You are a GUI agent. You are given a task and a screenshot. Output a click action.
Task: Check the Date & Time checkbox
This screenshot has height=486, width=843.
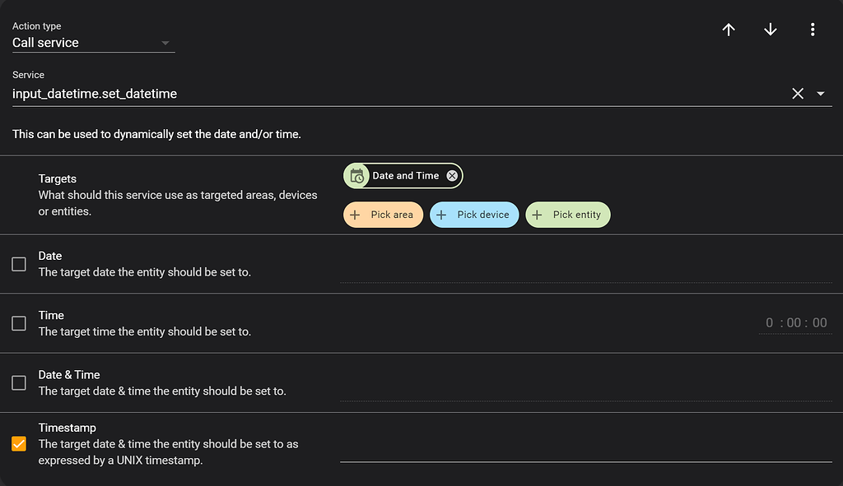19,382
